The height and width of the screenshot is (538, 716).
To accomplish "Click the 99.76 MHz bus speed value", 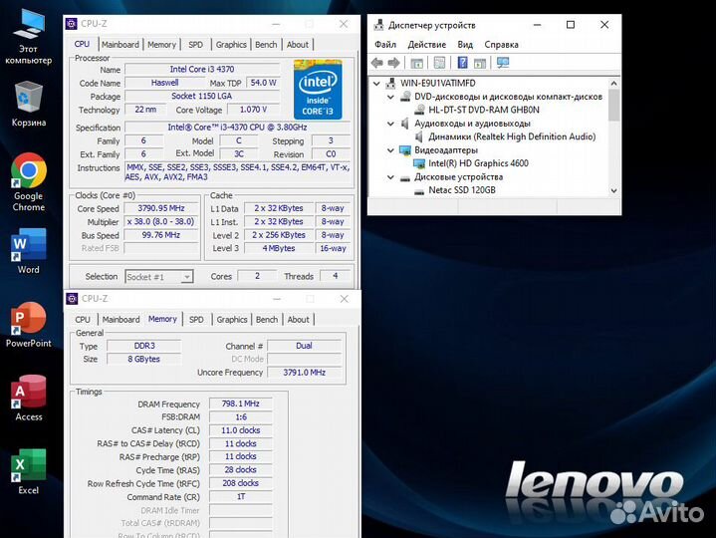I will pyautogui.click(x=161, y=235).
